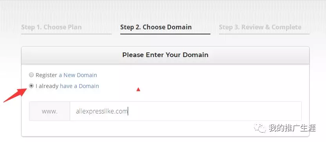Viewport: 326px width, 142px height.
Task: Click the gray underline beneath Step 1
Action: click(66, 34)
